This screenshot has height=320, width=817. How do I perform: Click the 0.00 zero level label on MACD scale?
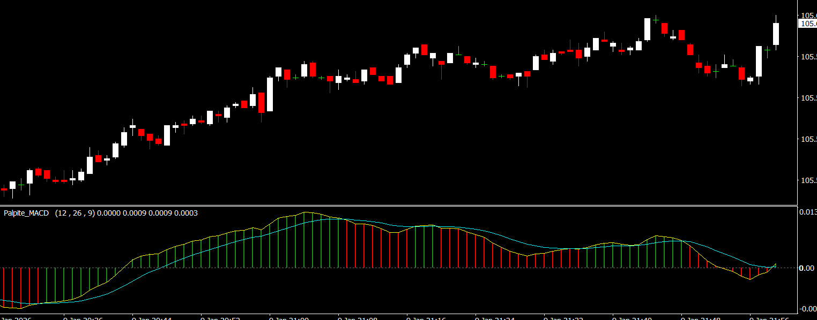807,268
